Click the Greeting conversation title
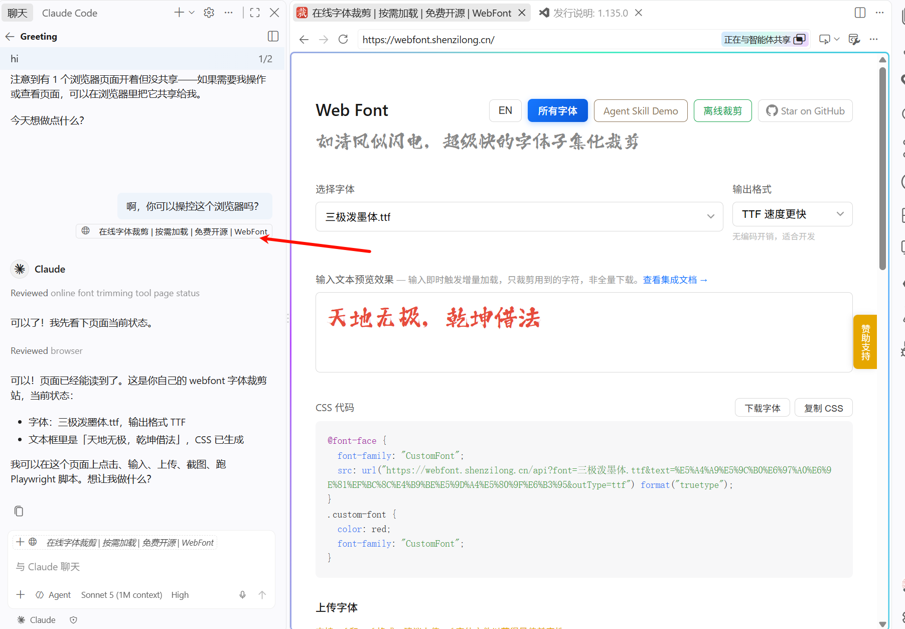 (x=39, y=36)
